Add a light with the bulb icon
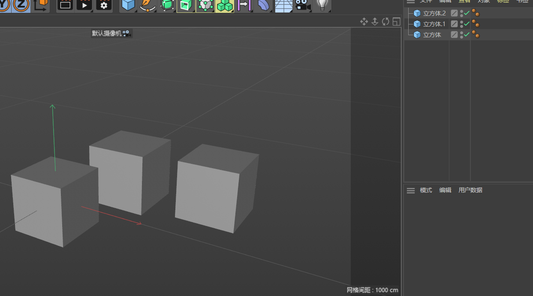The width and height of the screenshot is (533, 296). 322,5
